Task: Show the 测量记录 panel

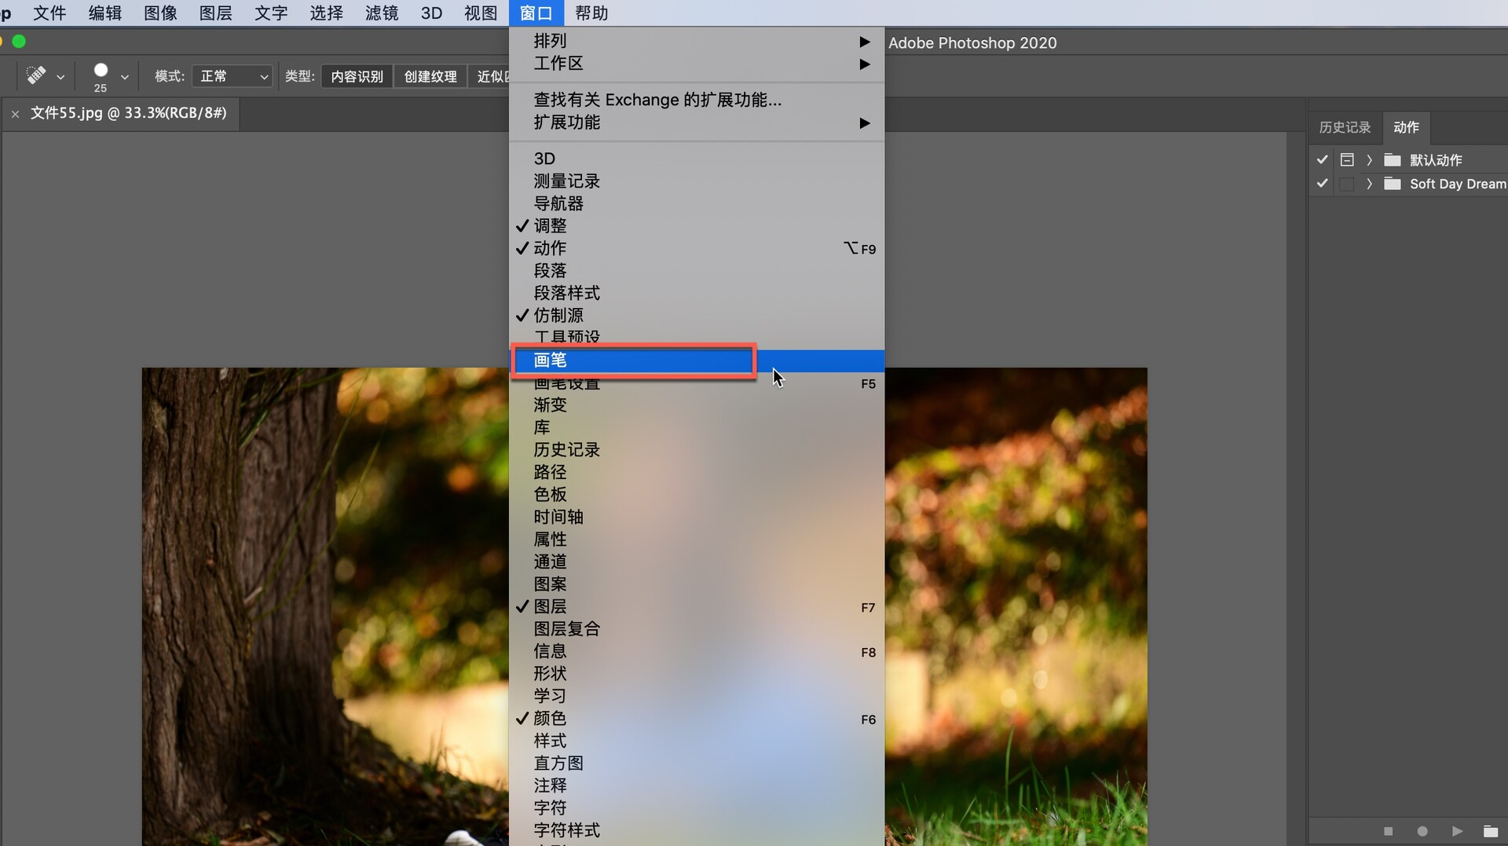Action: click(697, 181)
